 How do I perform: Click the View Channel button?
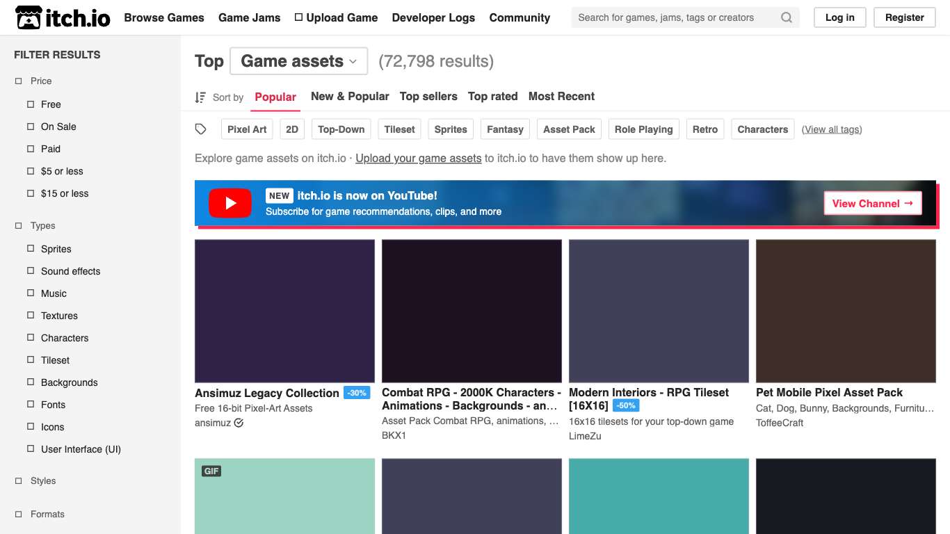point(873,203)
